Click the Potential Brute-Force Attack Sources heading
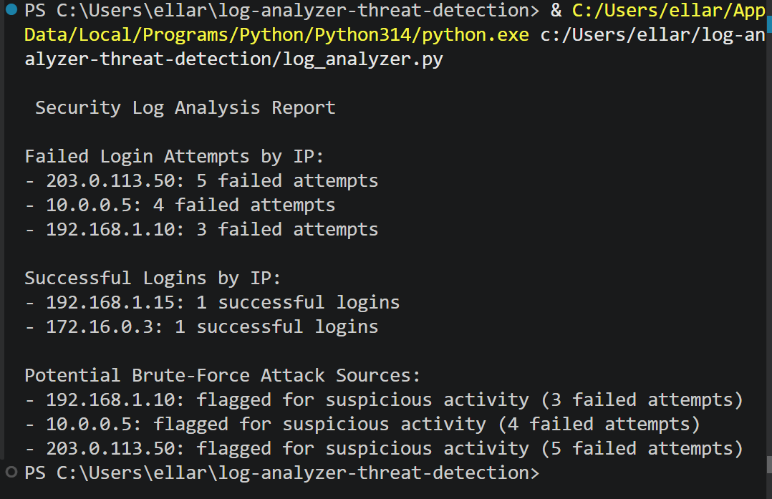 pos(223,375)
